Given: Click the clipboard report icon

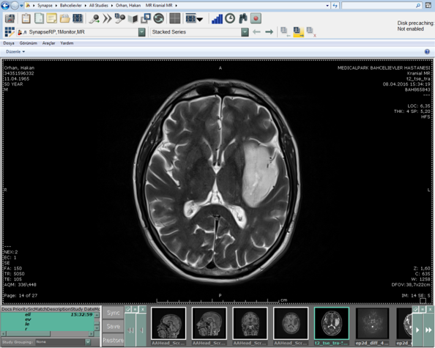Looking at the screenshot, I should pyautogui.click(x=26, y=18).
